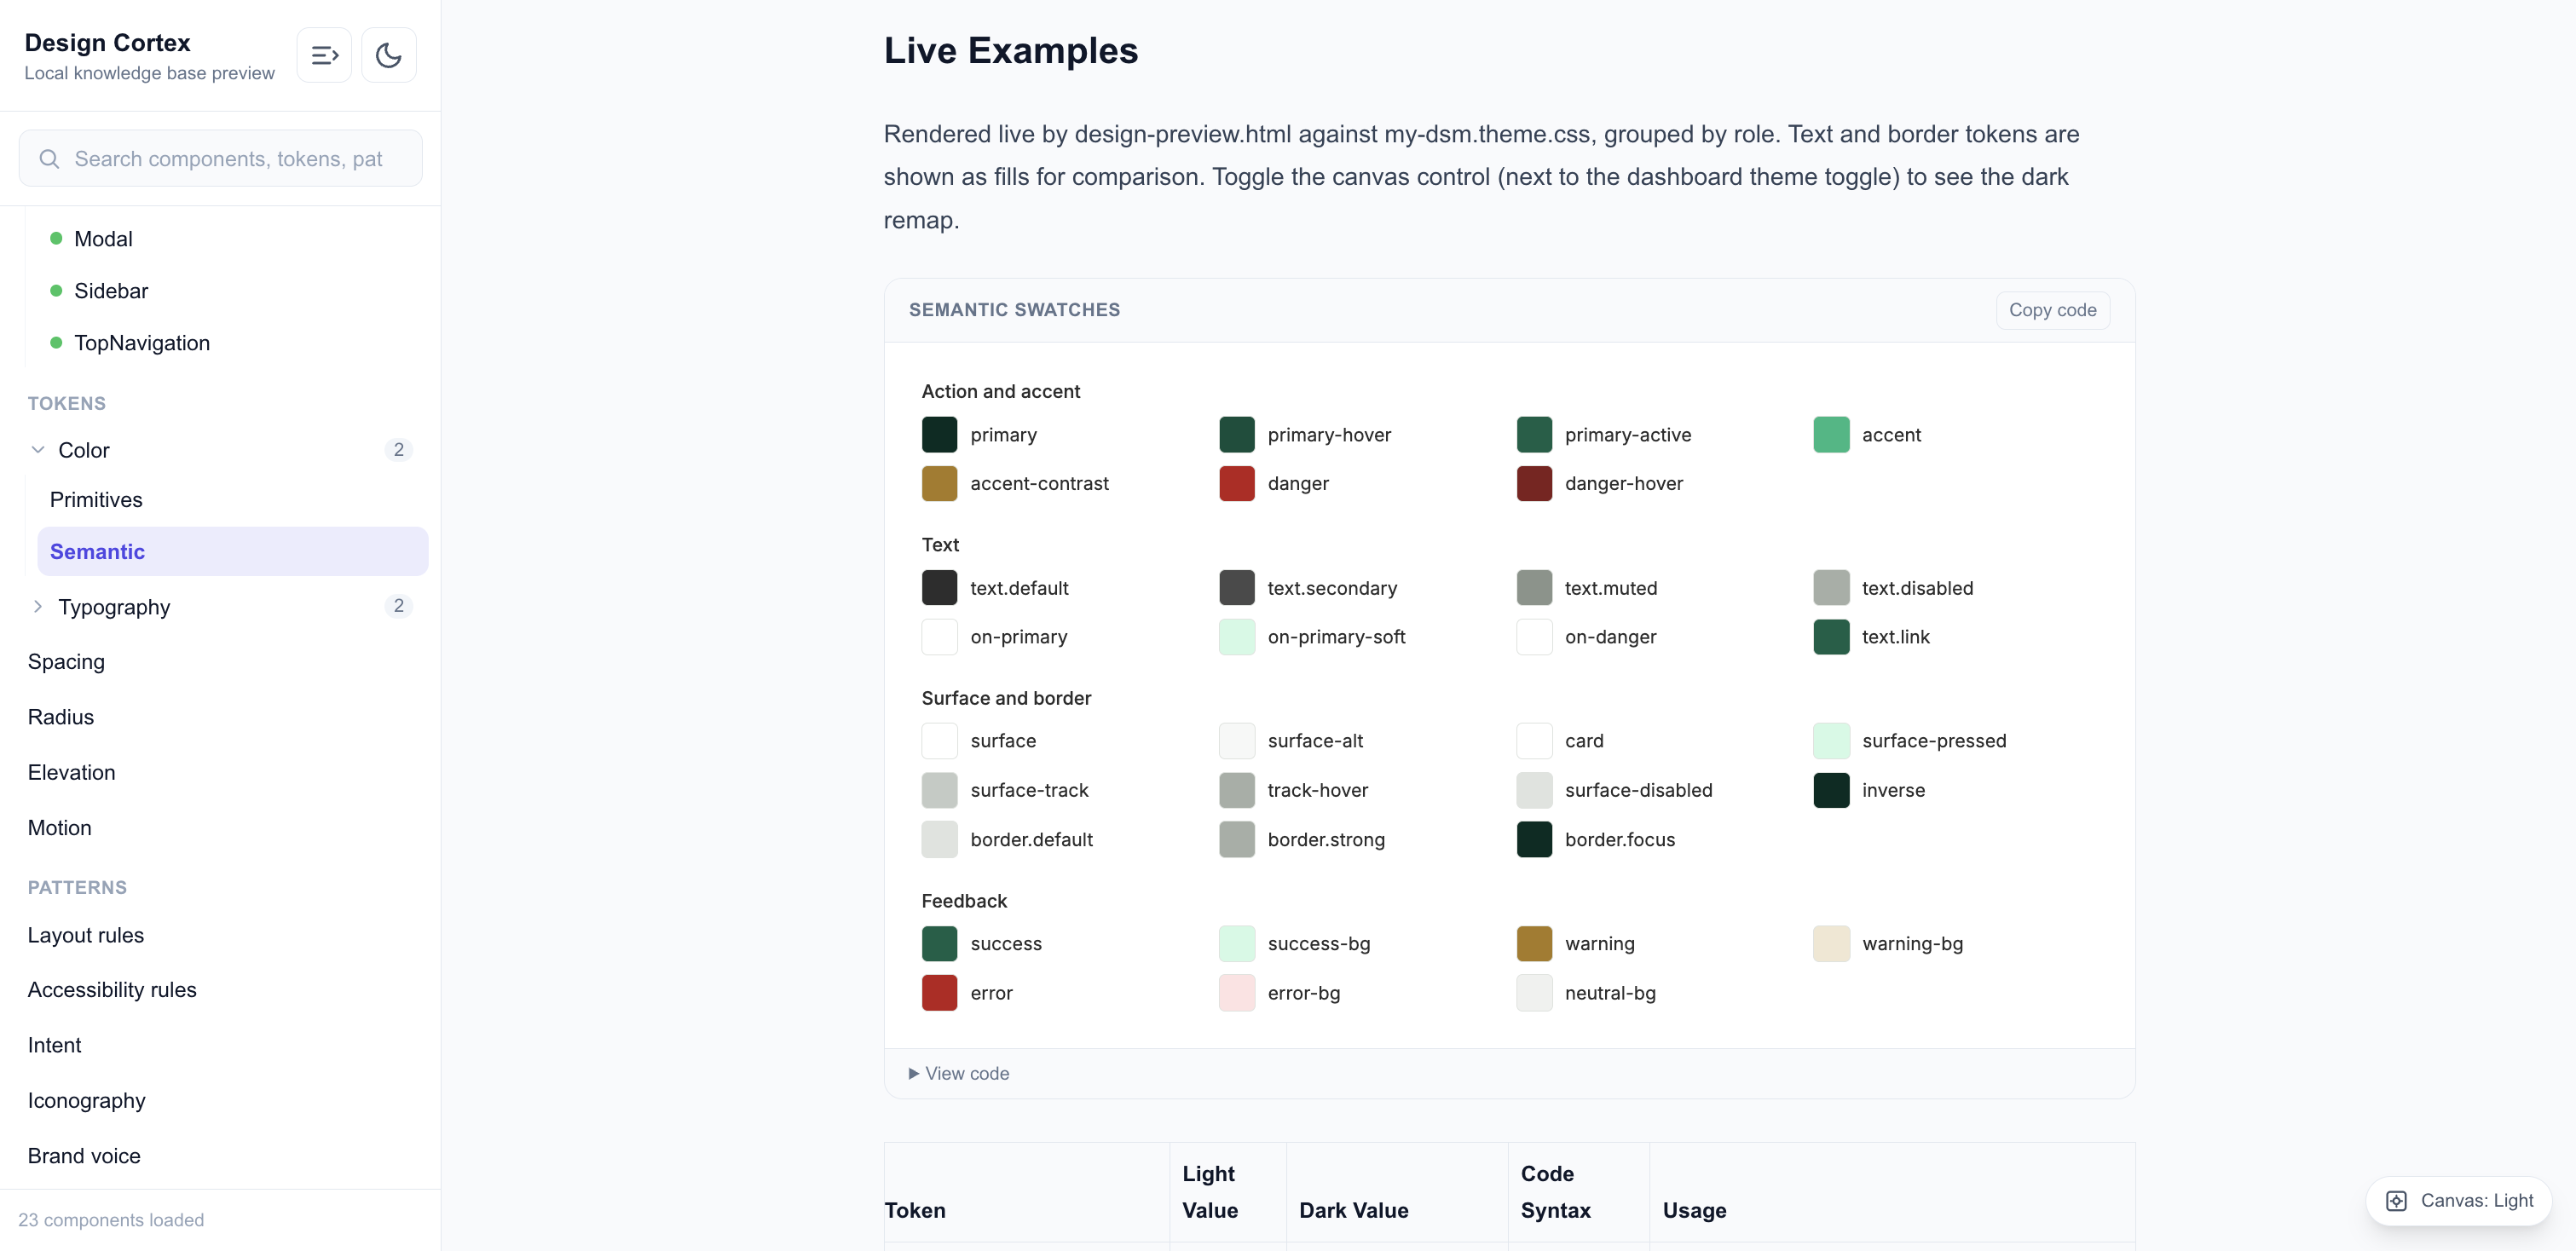Click the accent-contrast gold swatch
This screenshot has height=1251, width=2576.
[x=939, y=484]
